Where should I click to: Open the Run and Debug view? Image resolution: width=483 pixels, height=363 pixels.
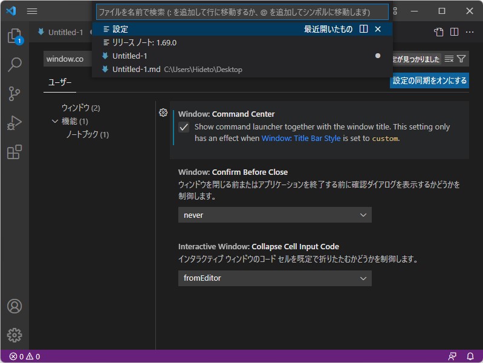point(15,123)
